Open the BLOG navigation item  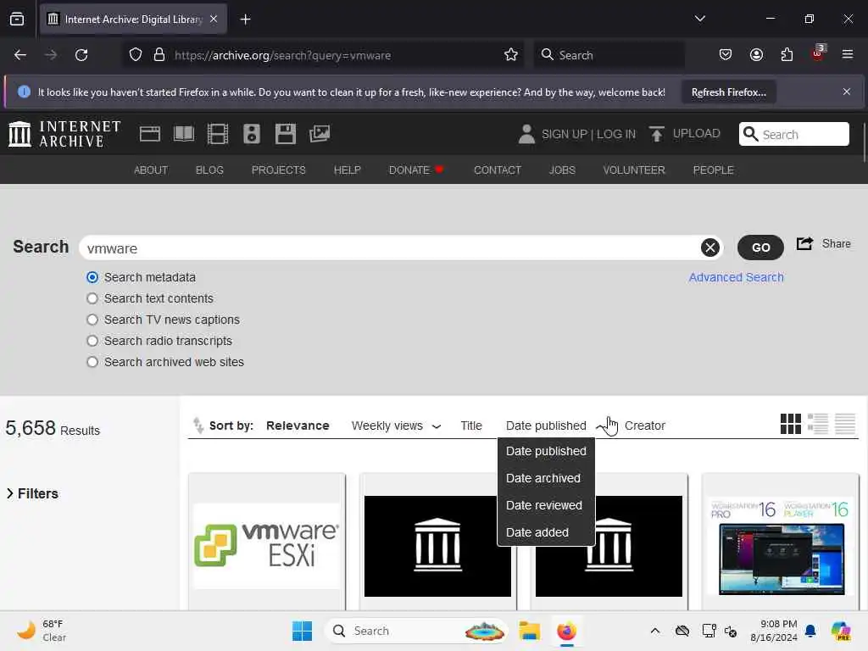pyautogui.click(x=209, y=170)
